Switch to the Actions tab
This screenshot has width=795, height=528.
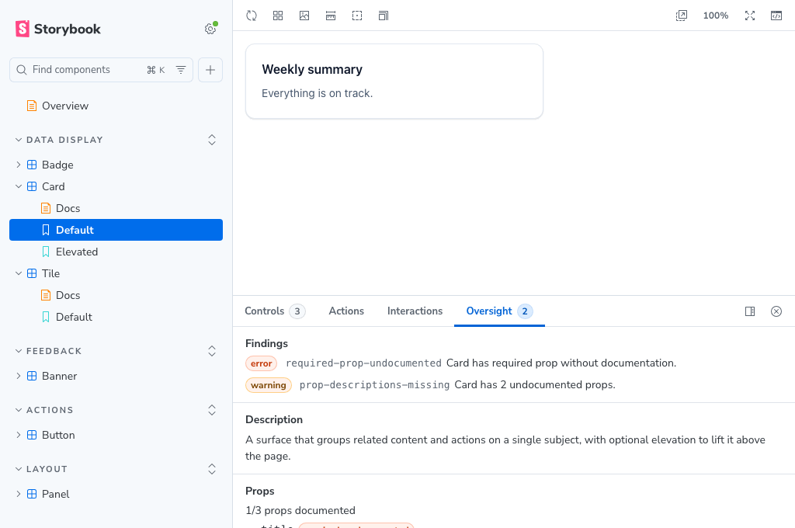[346, 311]
